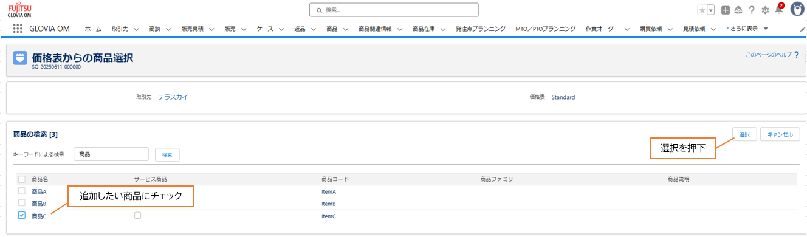Screen dimensions: 807x237
Task: Open the App Launcher grid icon
Action: (18, 29)
